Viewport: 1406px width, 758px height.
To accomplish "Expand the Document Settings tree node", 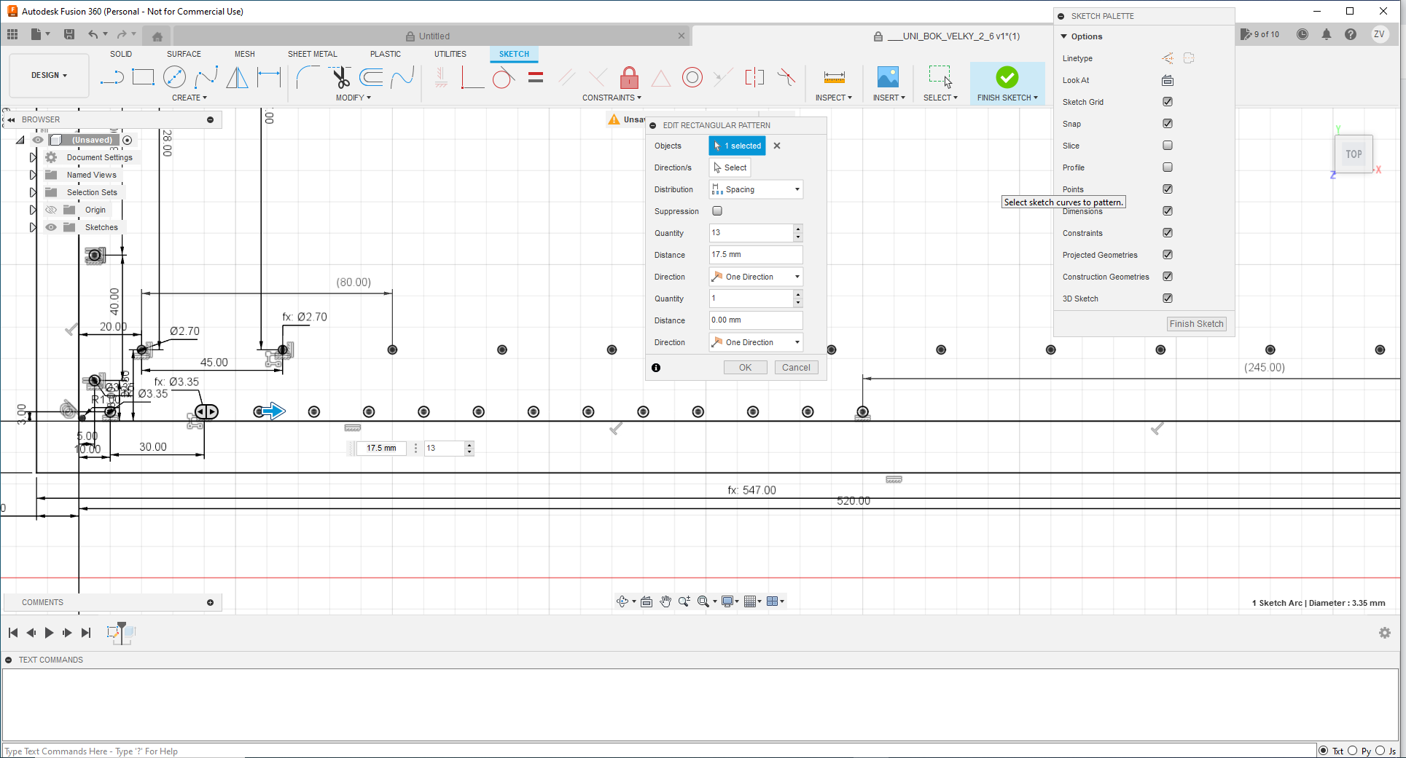I will point(33,157).
